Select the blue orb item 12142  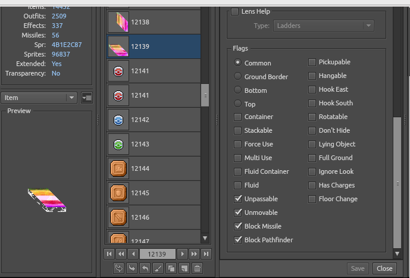(x=154, y=120)
